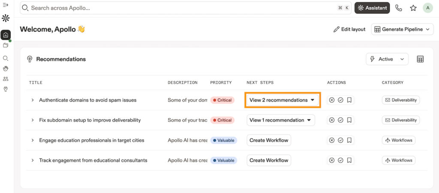Click the Assistant button
This screenshot has height=193, width=439.
[372, 8]
